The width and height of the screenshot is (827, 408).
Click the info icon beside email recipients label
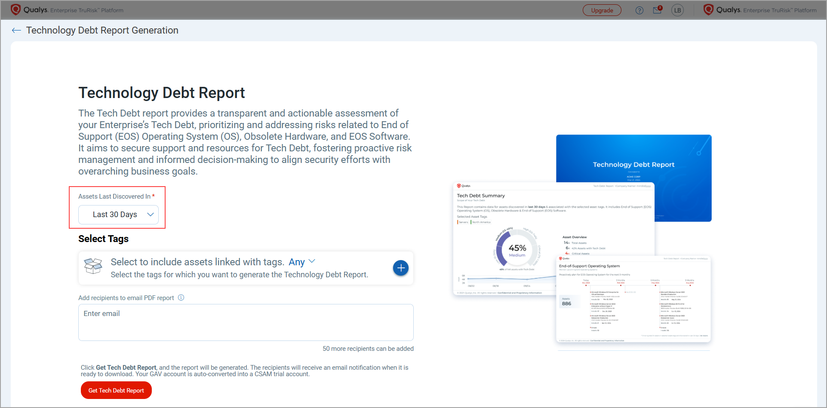[181, 298]
